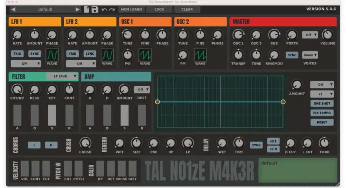Adjust the filter envelope A slider
The image size is (346, 188).
coord(17,115)
